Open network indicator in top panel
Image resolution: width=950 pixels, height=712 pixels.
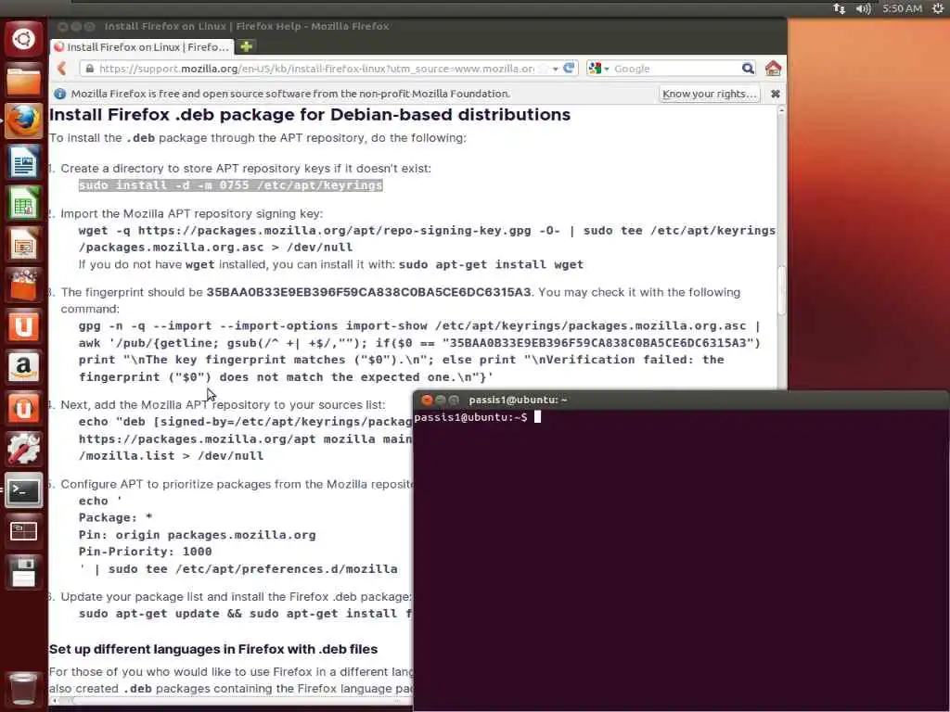point(839,8)
